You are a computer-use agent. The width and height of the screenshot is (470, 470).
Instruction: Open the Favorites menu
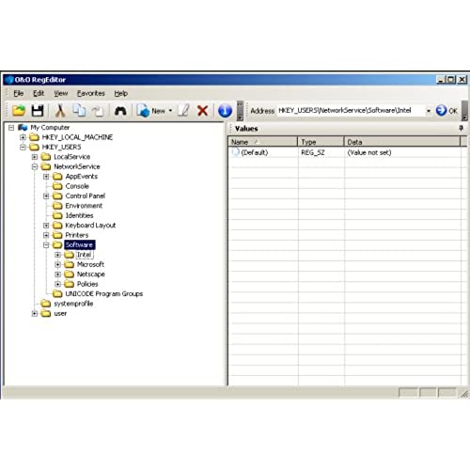pos(91,93)
